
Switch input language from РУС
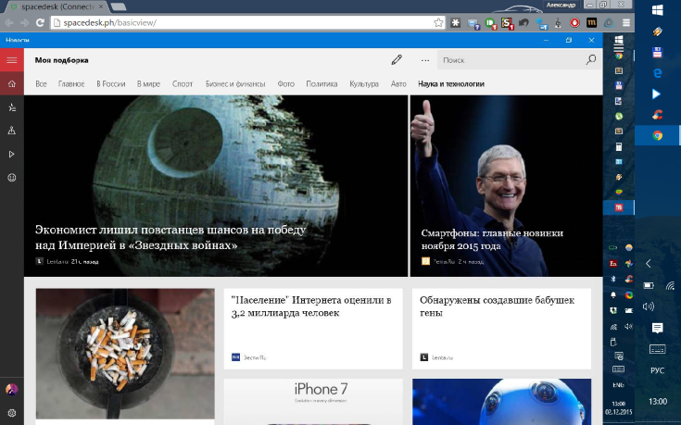point(657,370)
